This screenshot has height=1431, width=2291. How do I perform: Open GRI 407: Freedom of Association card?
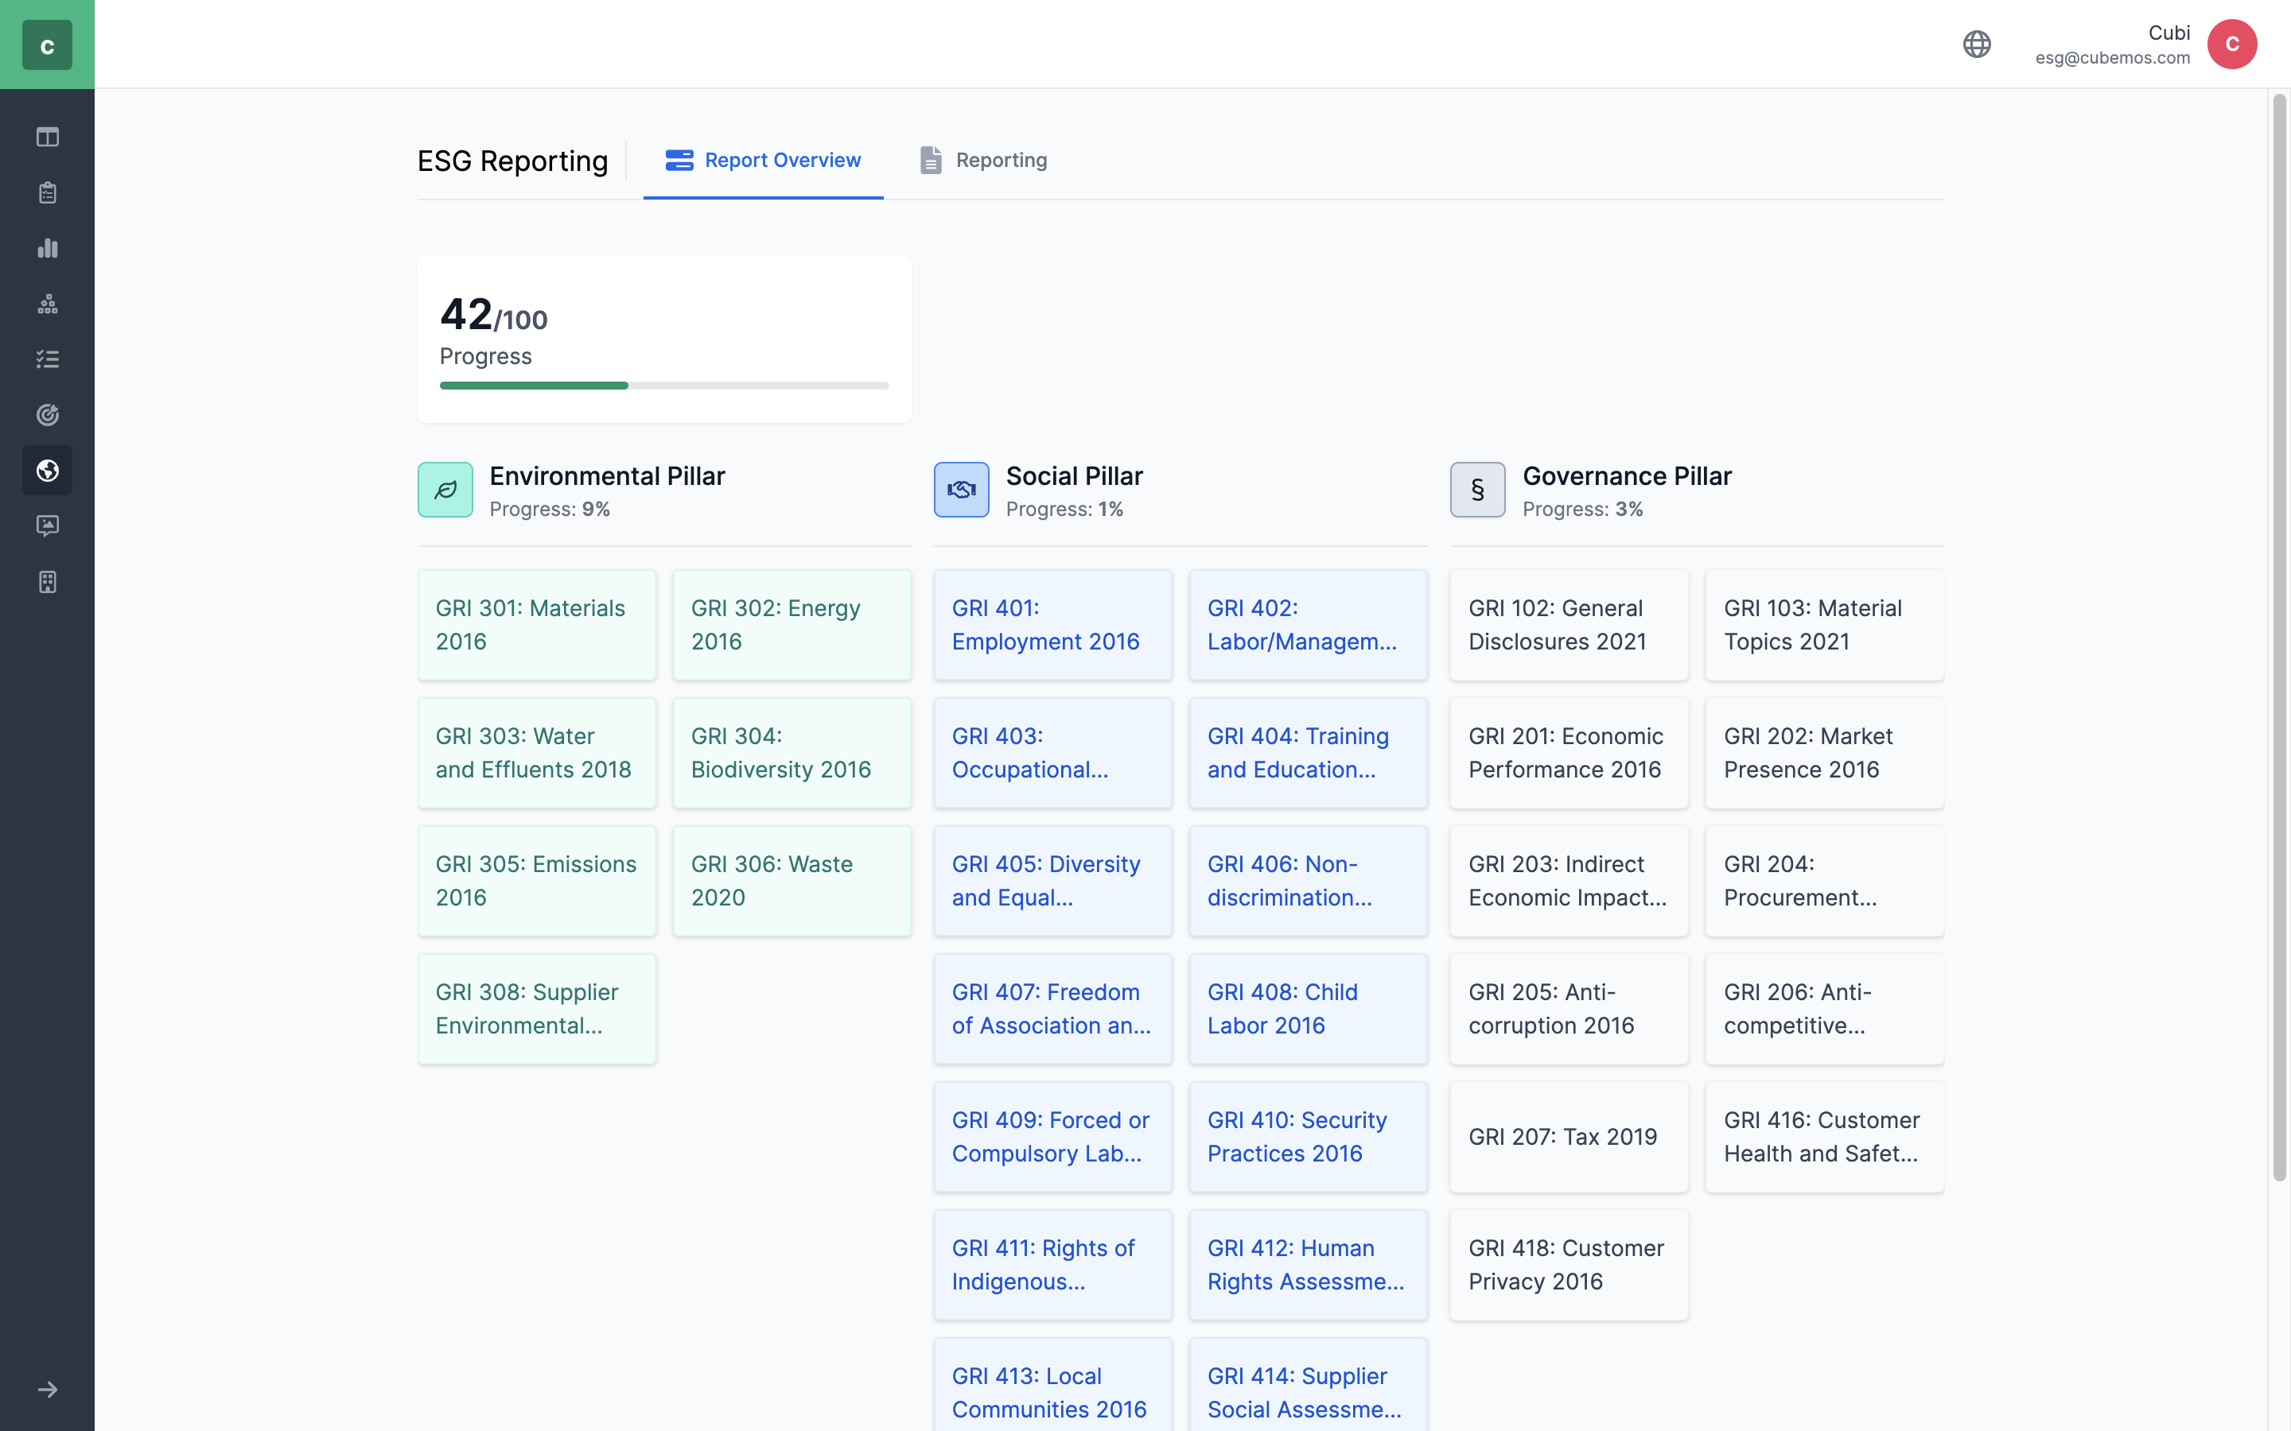[1052, 1009]
